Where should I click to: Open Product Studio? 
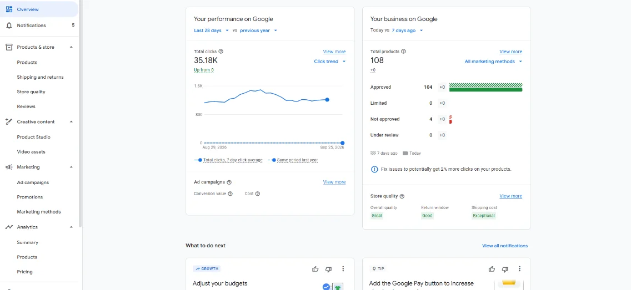point(34,137)
